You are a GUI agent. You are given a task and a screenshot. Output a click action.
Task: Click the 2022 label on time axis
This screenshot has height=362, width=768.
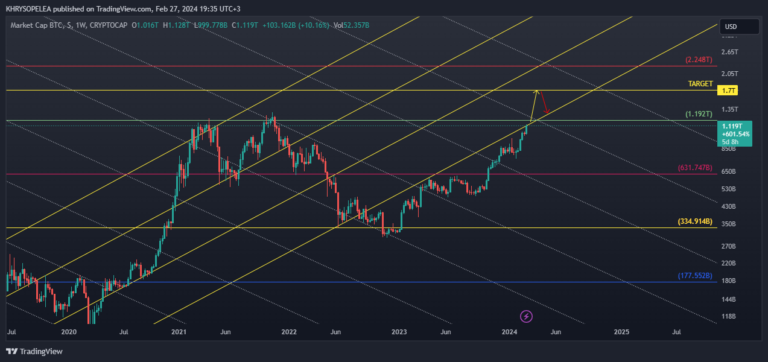289,332
